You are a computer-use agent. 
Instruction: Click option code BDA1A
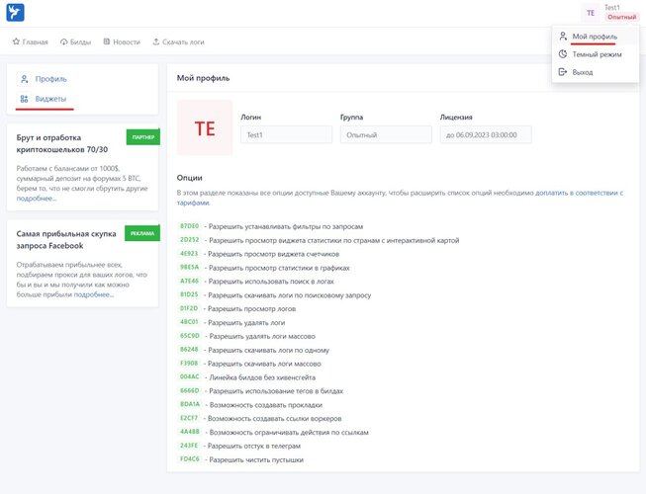point(190,405)
